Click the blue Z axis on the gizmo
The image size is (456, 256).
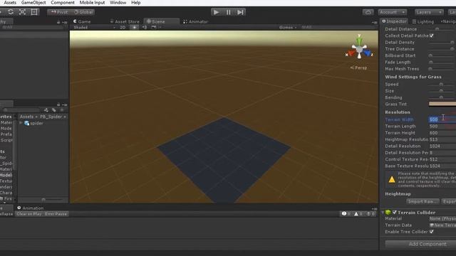point(368,54)
